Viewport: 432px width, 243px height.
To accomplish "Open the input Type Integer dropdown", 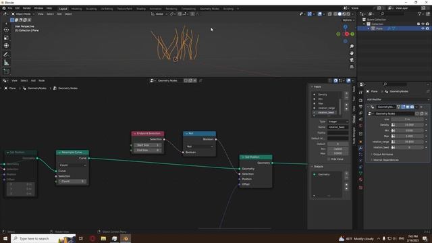I will (337, 122).
